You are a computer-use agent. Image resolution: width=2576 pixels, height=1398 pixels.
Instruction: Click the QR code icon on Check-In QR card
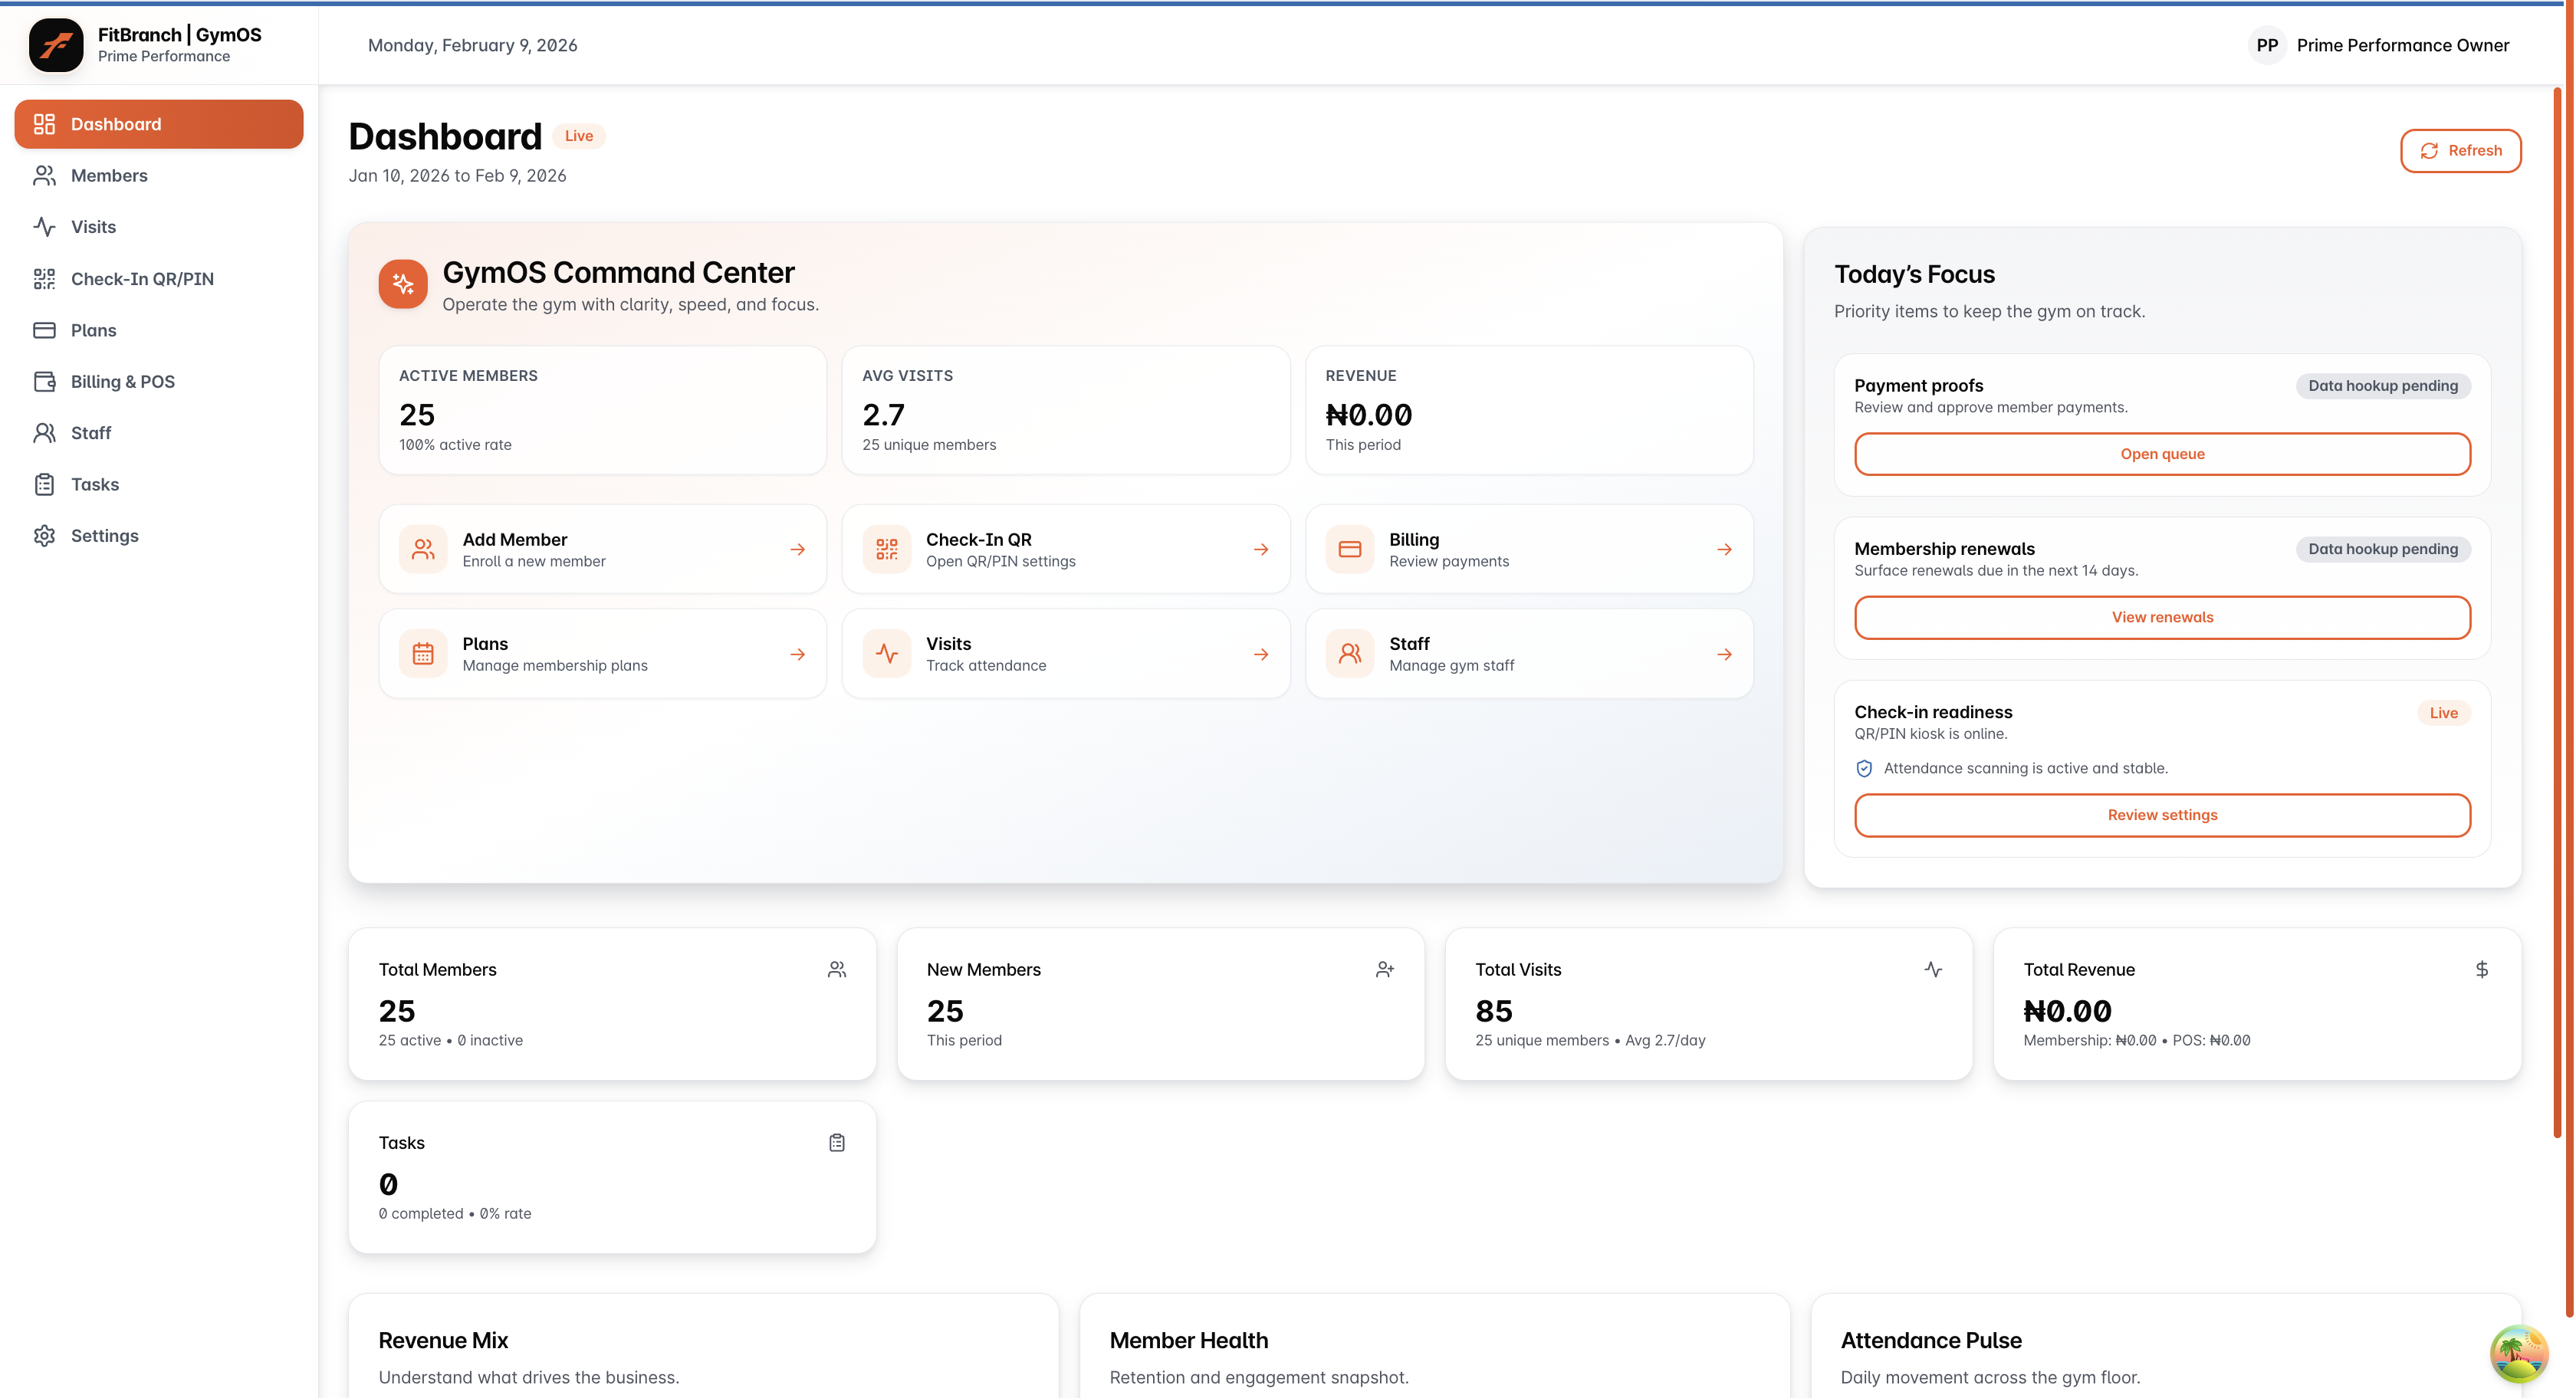886,548
